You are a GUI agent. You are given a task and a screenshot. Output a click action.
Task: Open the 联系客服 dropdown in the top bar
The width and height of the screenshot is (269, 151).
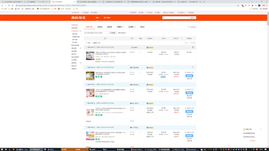[x=192, y=13]
